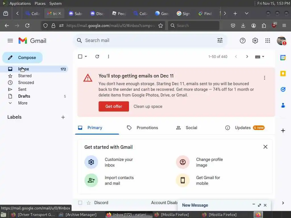
Task: Open Gmail support help icon
Action: (243, 41)
